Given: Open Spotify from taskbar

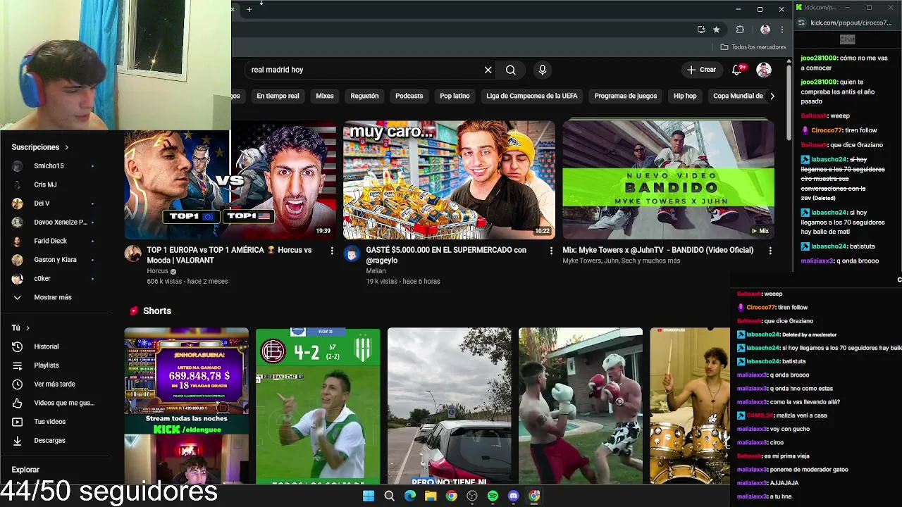Looking at the screenshot, I should 493,496.
